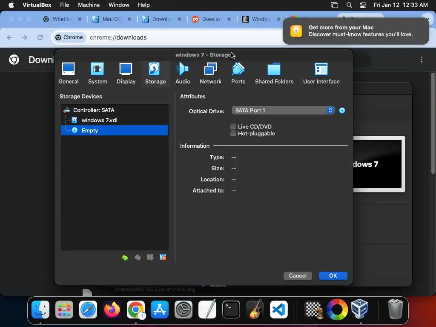The width and height of the screenshot is (436, 327).
Task: Click Chrome's reload page button
Action: (x=40, y=37)
